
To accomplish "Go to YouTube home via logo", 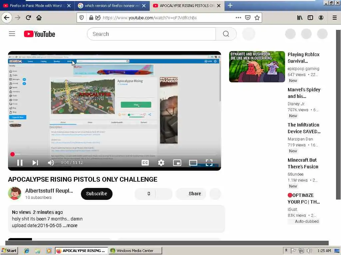I will coord(39,34).
